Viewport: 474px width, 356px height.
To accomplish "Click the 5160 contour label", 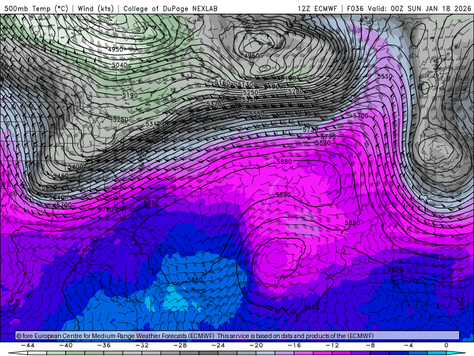I will tap(222, 82).
